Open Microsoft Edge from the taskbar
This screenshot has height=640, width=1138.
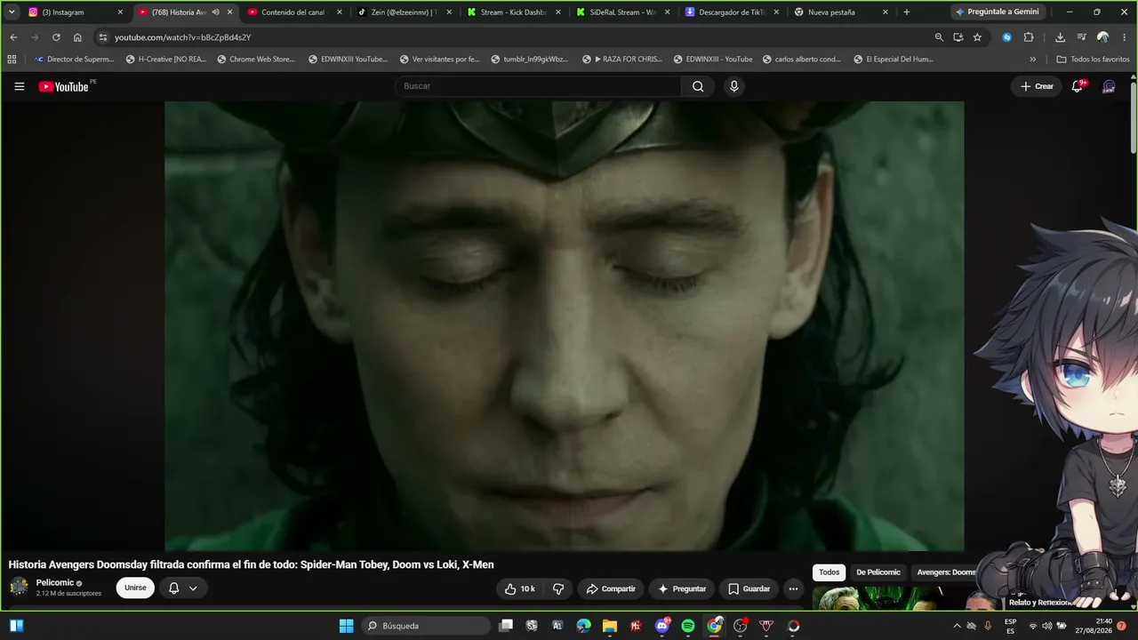pos(584,626)
